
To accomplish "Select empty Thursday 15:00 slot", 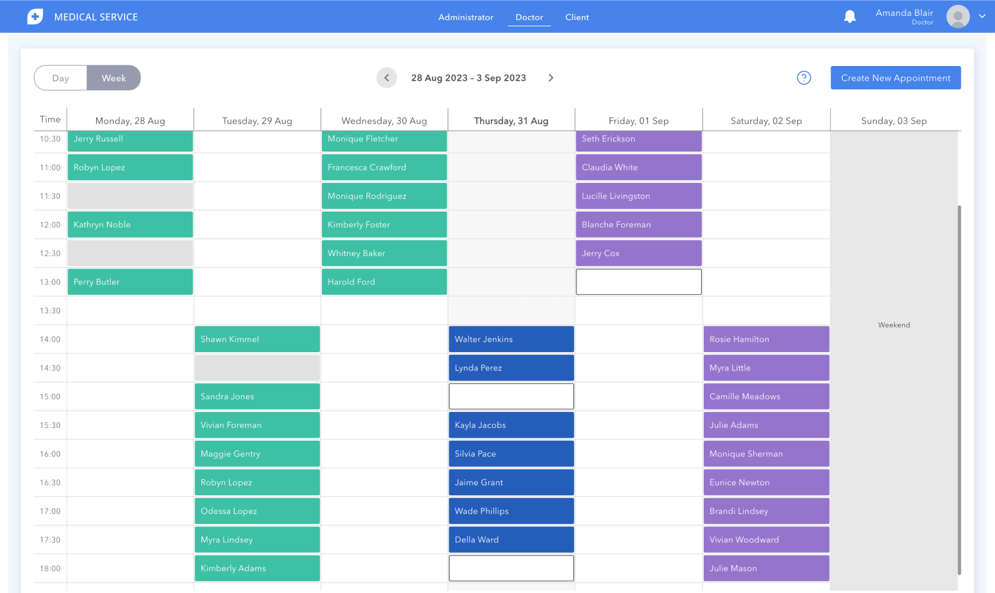I will pyautogui.click(x=511, y=397).
